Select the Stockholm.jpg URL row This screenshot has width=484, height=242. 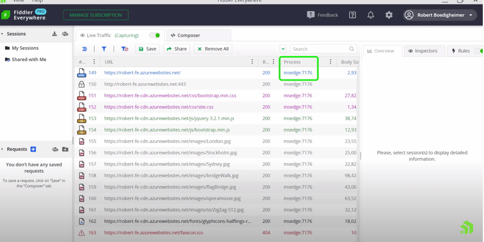(x=171, y=153)
